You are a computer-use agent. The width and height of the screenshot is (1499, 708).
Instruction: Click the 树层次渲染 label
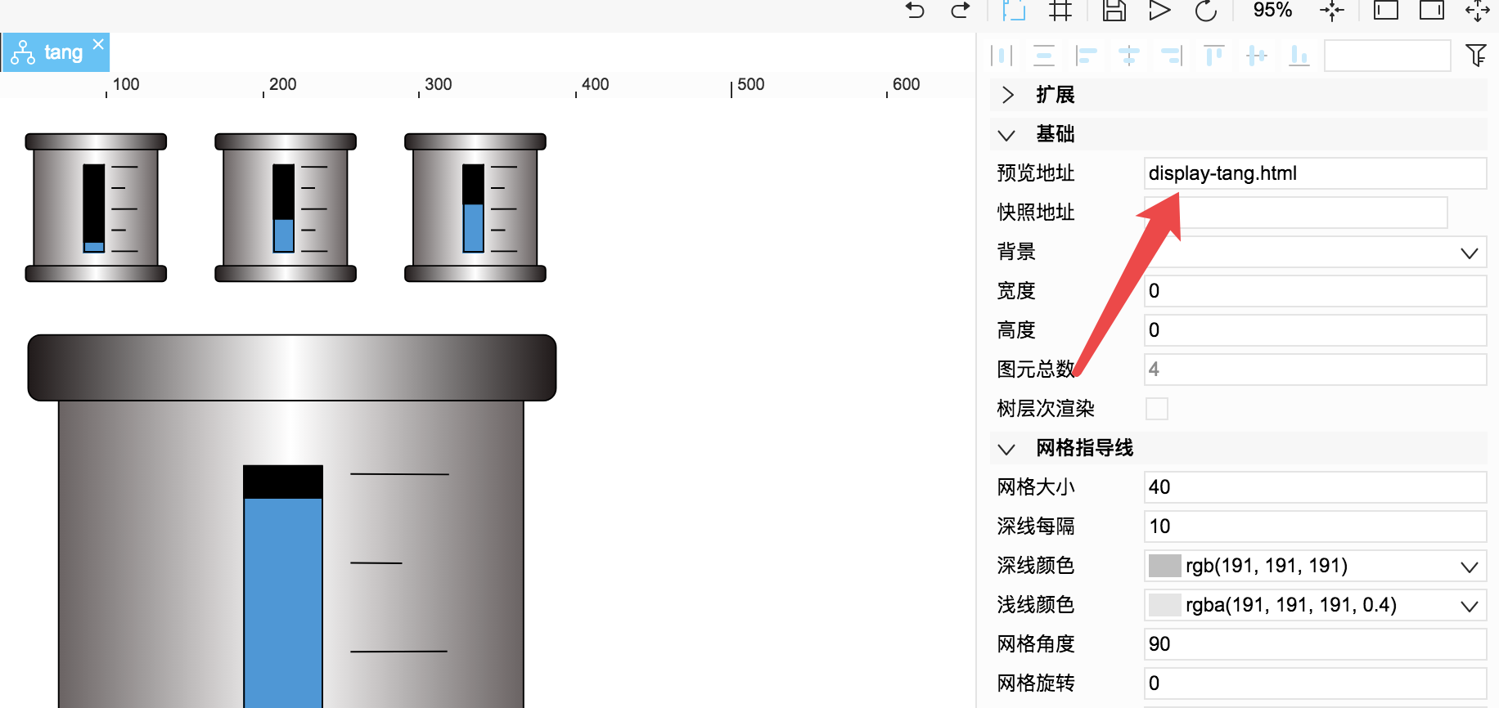(1046, 409)
